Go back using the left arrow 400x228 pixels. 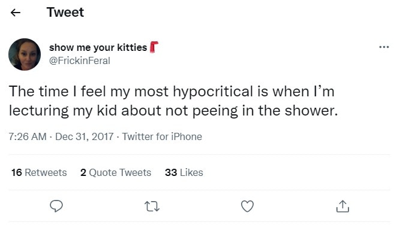pyautogui.click(x=16, y=13)
